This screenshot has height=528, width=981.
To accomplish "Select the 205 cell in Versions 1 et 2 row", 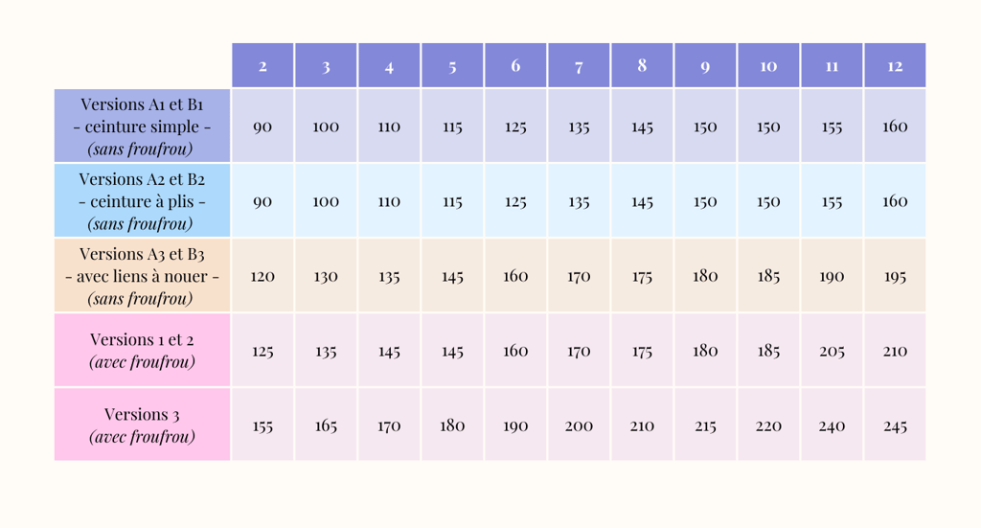I will click(x=832, y=350).
